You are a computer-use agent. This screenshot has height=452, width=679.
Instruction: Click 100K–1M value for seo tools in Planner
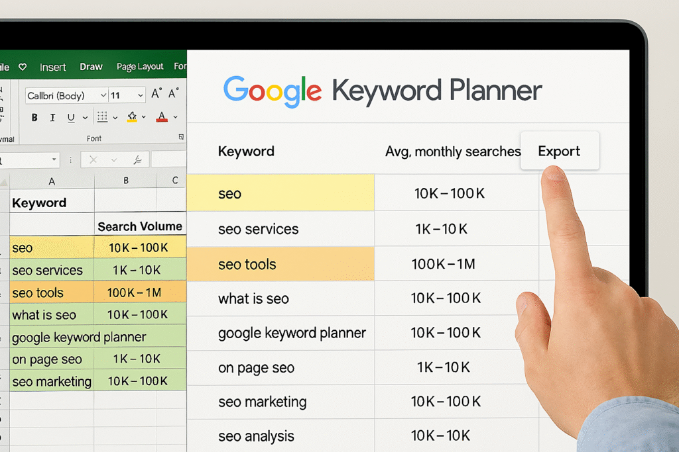click(x=443, y=264)
